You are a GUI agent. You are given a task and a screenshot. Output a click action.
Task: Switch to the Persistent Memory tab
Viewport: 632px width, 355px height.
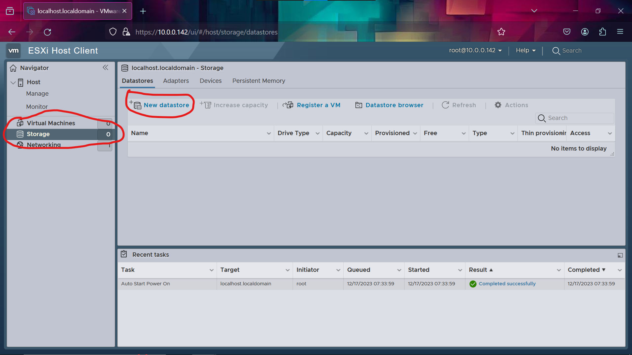tap(259, 81)
